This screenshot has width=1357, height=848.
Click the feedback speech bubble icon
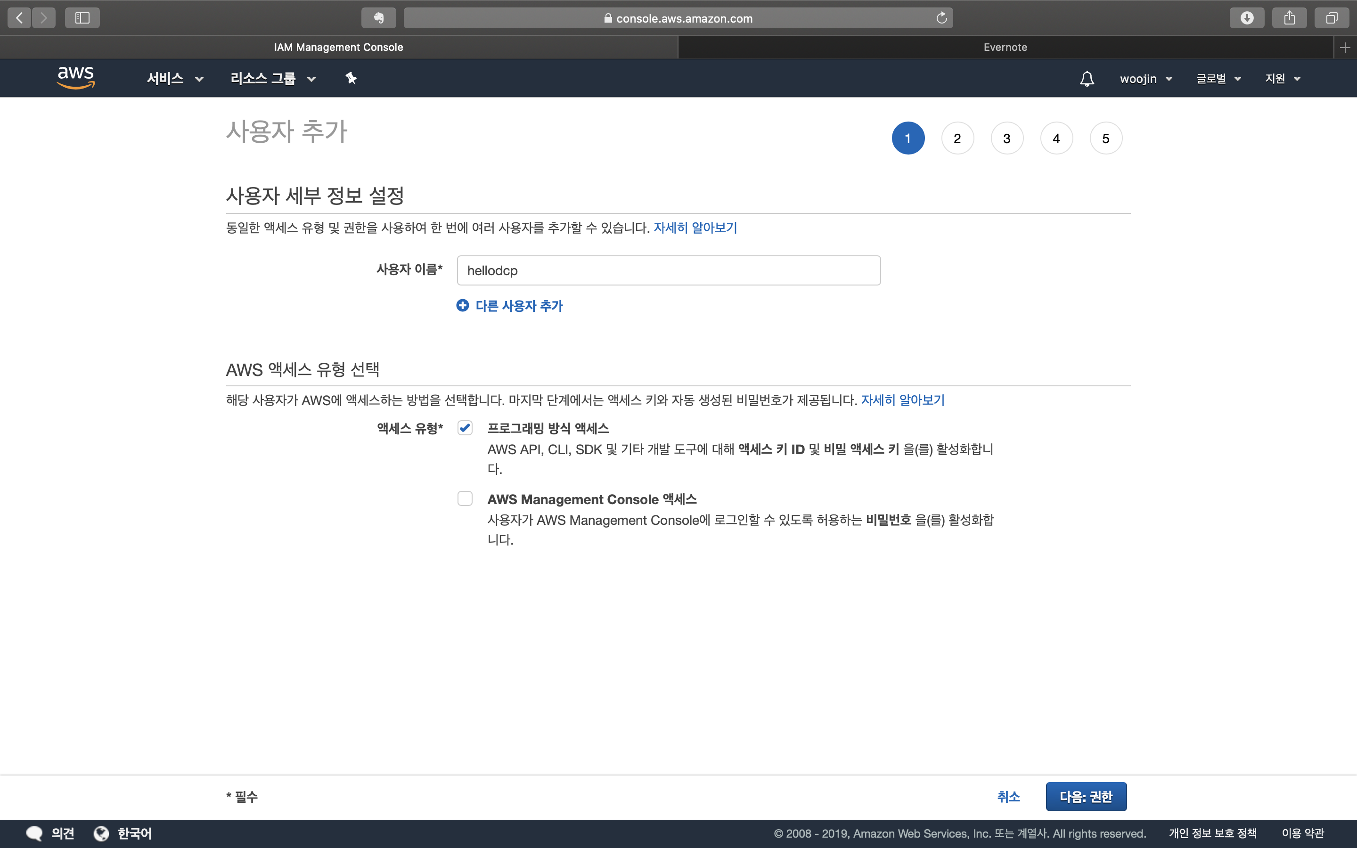[34, 833]
